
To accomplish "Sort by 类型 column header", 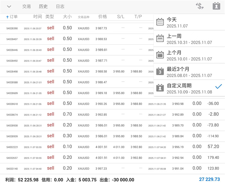I will click(50, 17).
